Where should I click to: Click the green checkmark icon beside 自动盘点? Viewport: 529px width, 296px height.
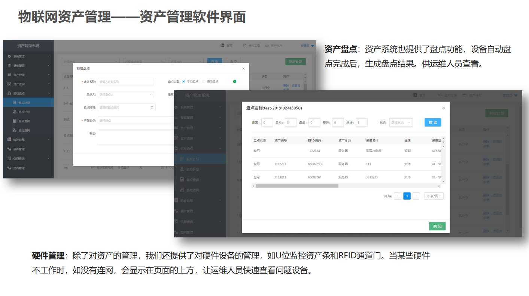(x=234, y=81)
